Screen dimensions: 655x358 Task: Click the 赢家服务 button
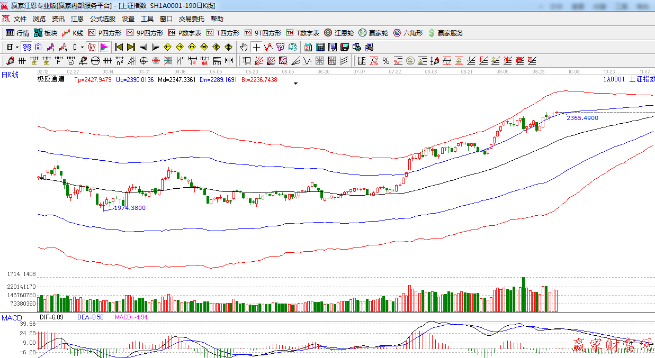[x=445, y=33]
